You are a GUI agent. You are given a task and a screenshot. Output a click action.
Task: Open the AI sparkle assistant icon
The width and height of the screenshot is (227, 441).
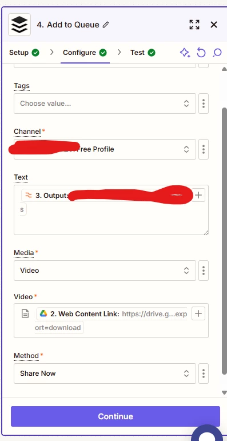(185, 53)
